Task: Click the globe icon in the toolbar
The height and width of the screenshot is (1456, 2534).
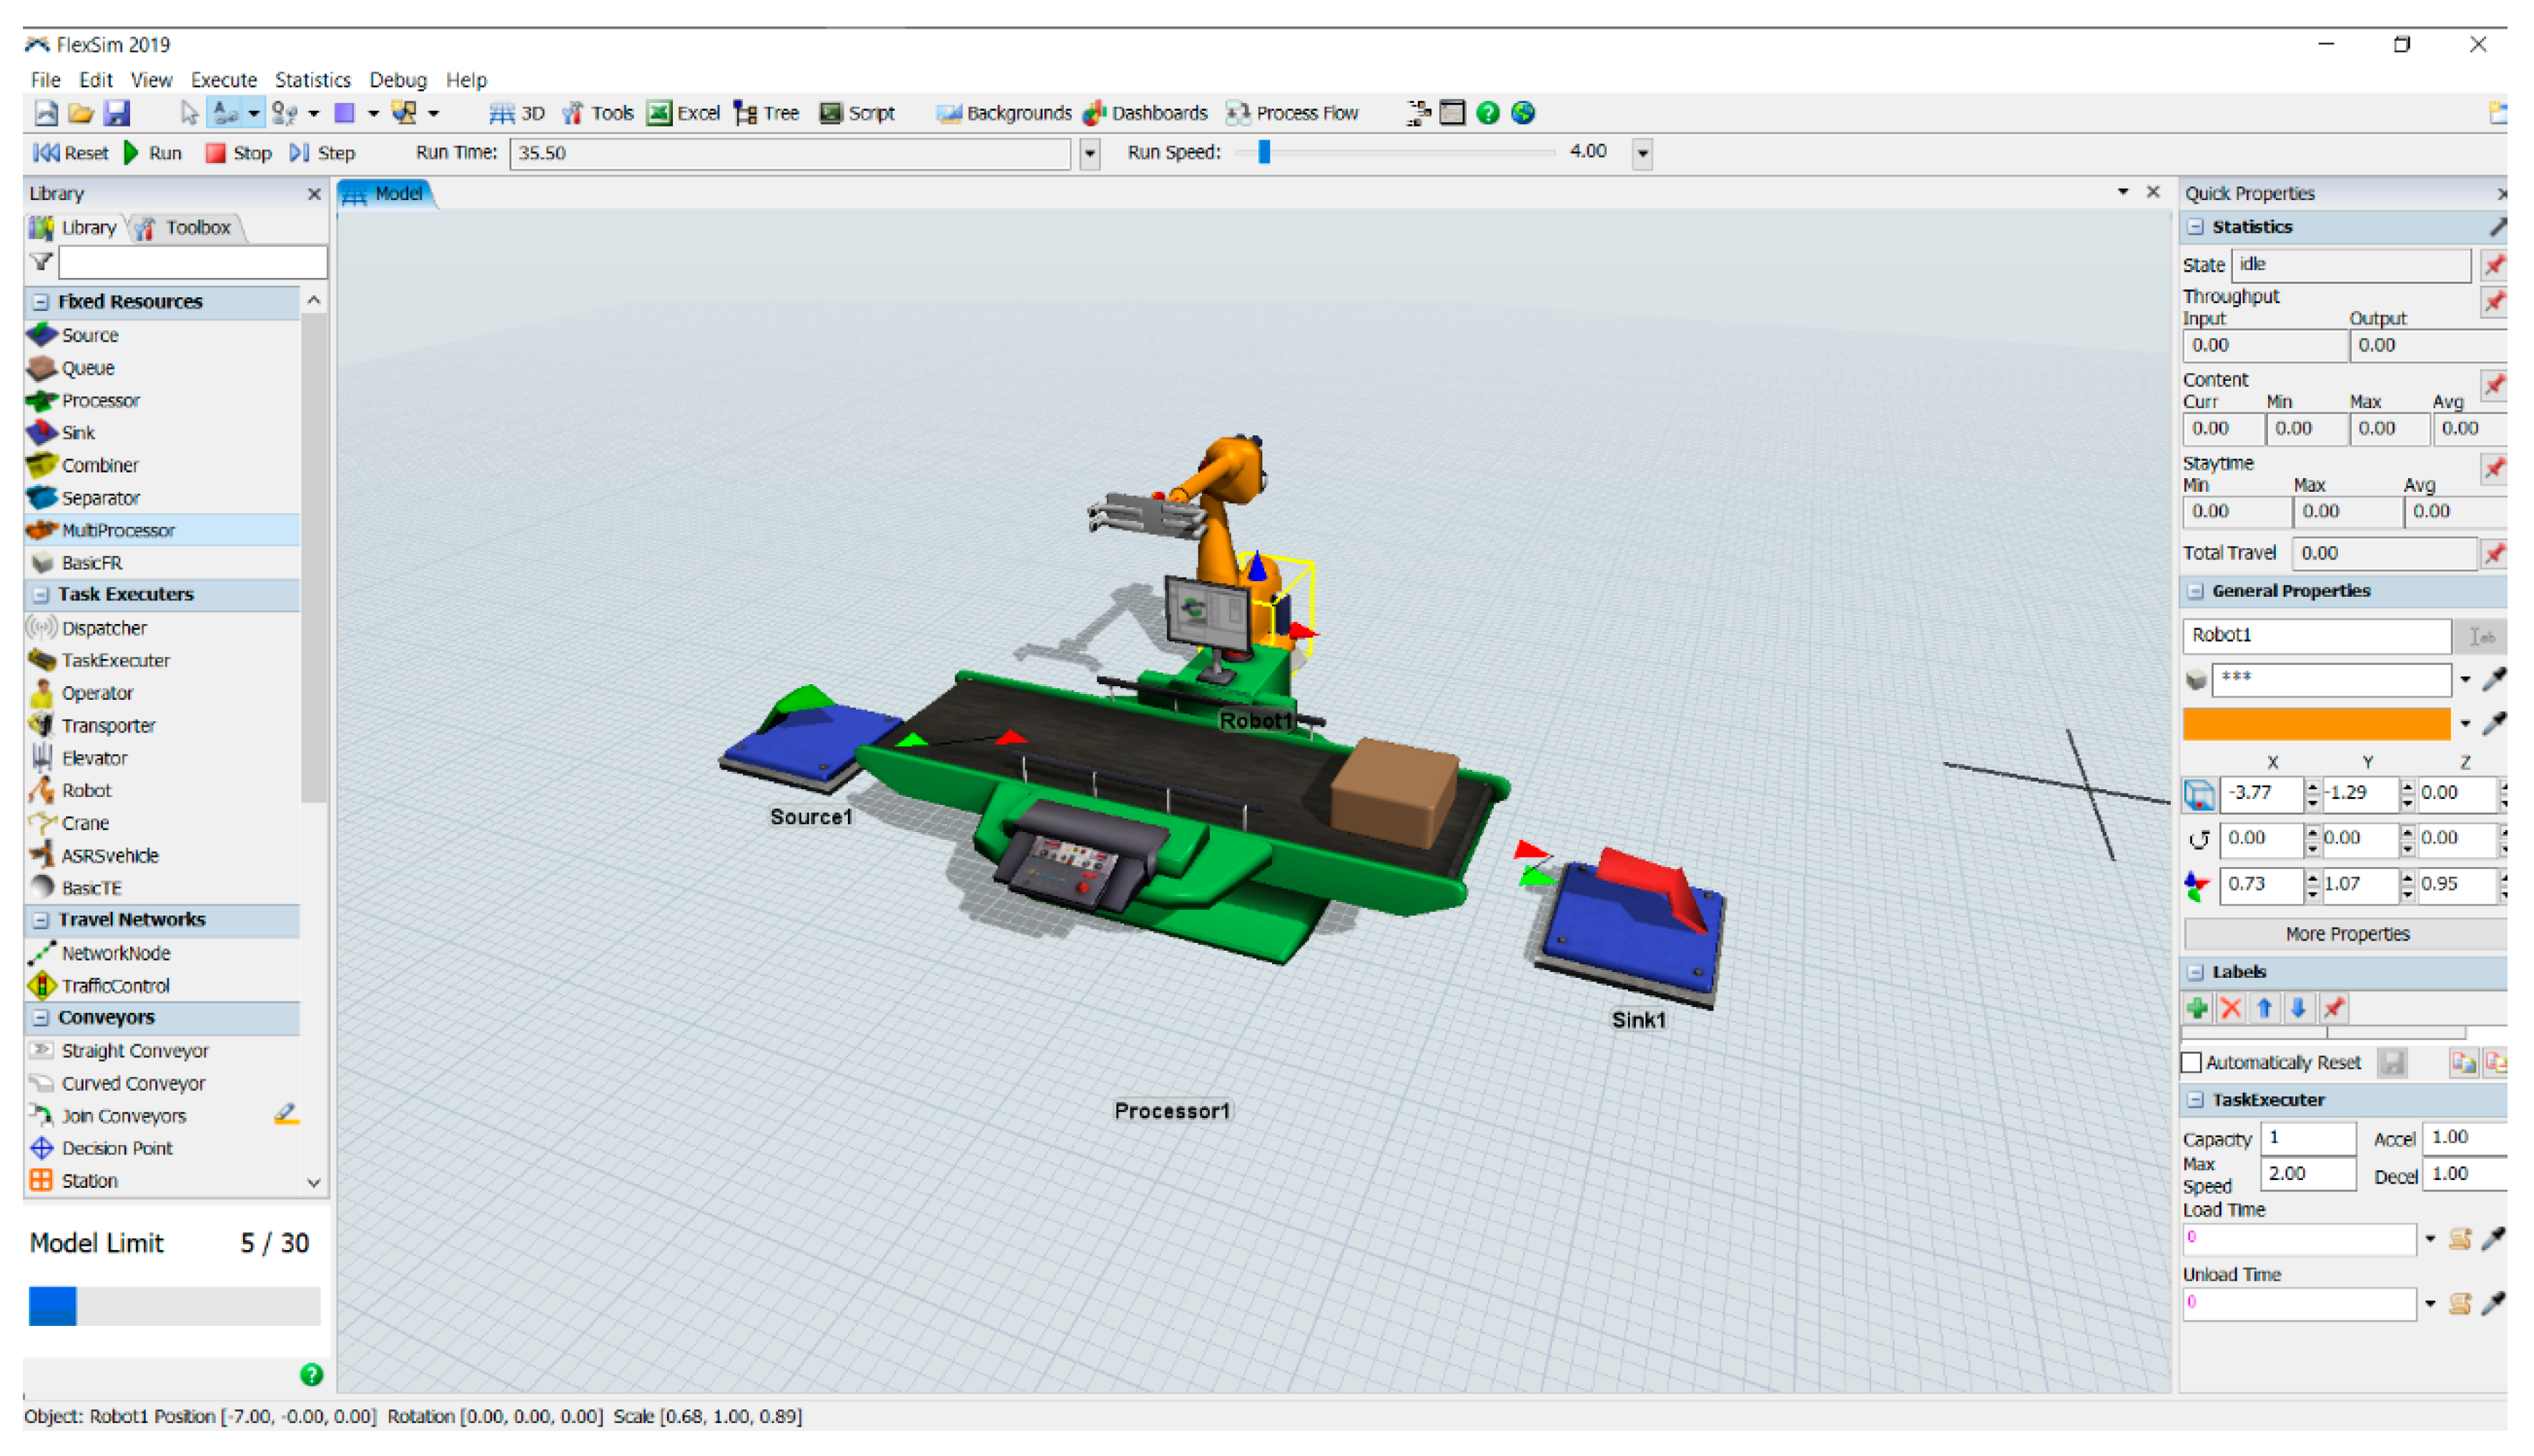Action: tap(1523, 113)
